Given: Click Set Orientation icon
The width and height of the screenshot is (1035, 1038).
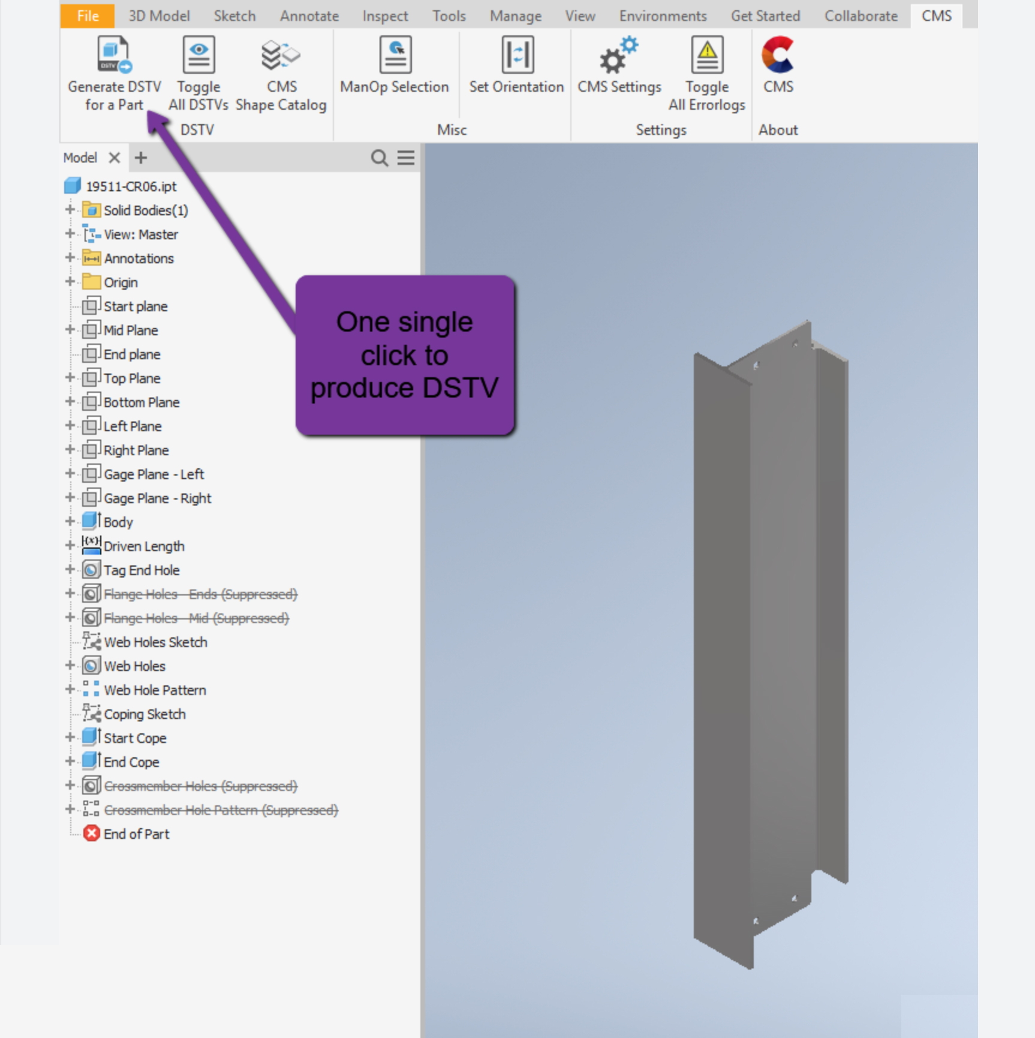Looking at the screenshot, I should [517, 55].
